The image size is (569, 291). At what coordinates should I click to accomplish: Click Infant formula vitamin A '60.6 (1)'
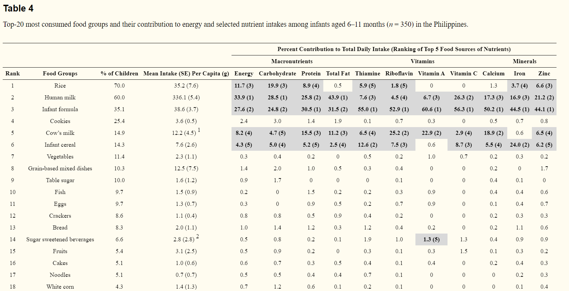click(431, 110)
